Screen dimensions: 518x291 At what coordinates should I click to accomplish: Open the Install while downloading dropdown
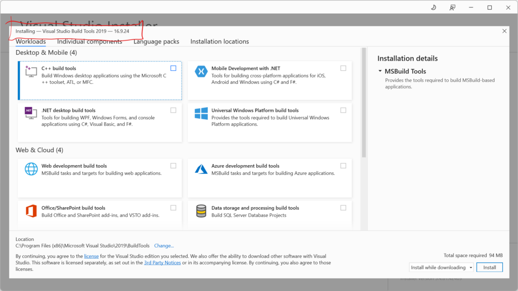click(x=441, y=267)
